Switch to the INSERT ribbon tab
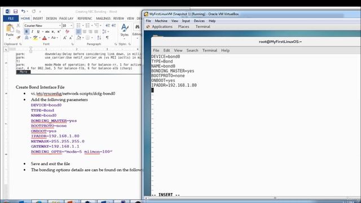Screen dimensions: 361x203 38,19
